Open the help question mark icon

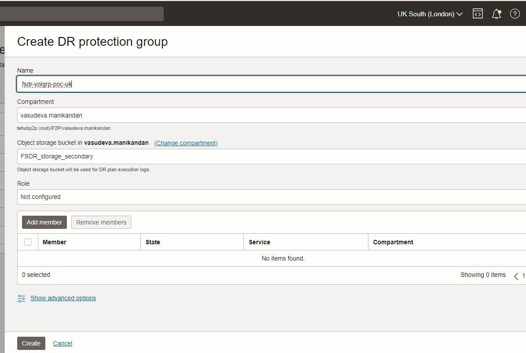[x=515, y=14]
